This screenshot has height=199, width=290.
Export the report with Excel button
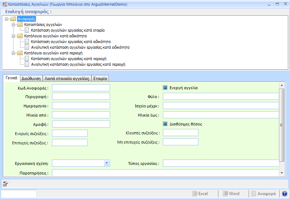[200, 194]
